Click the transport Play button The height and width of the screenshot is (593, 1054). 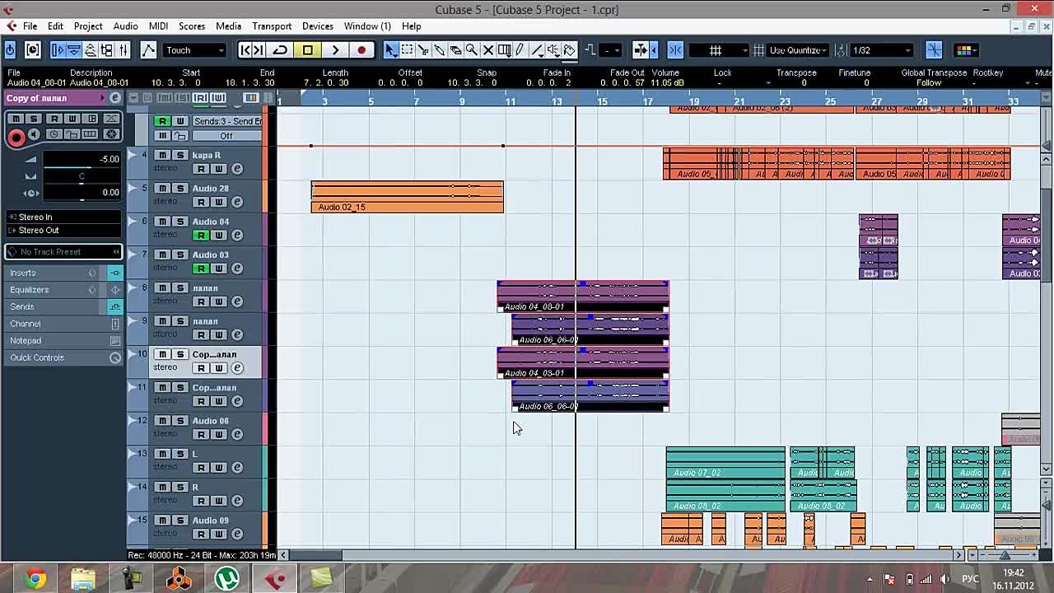(334, 50)
